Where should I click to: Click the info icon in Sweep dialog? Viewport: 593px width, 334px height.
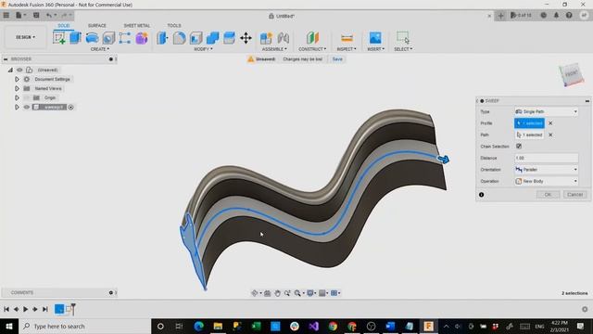pyautogui.click(x=482, y=195)
